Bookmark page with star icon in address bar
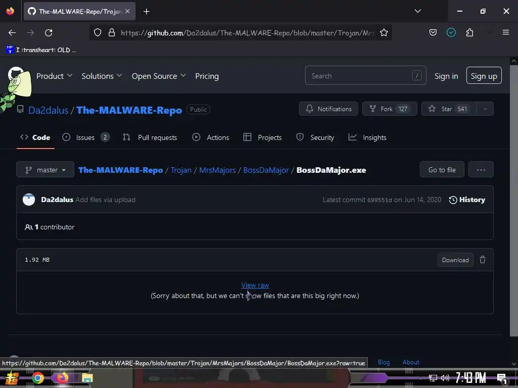Screen dimensions: 518x388 tap(383, 32)
